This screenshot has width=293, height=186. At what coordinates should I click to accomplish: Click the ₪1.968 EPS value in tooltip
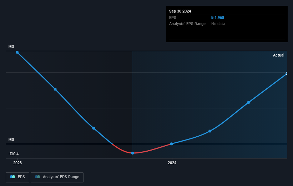(x=218, y=18)
